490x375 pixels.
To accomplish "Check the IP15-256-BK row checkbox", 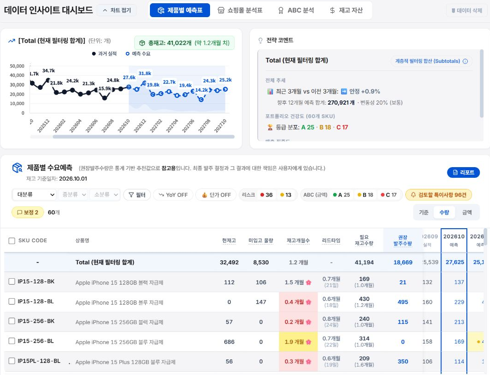I will 12,321.
